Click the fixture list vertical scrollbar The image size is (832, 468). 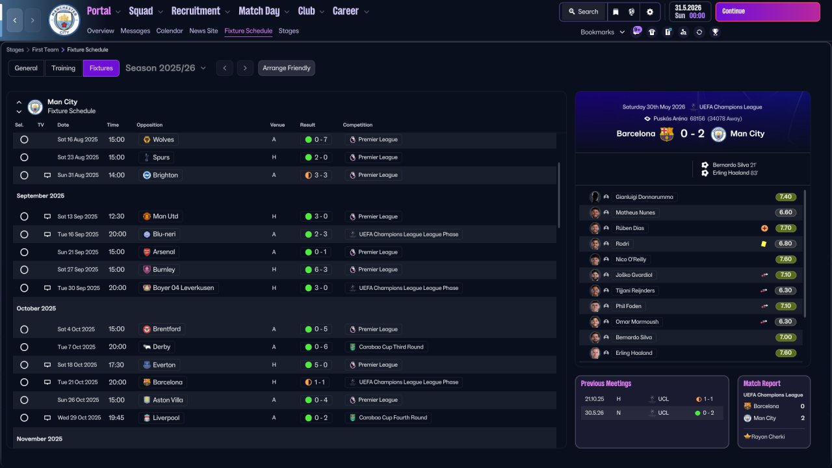(558, 195)
